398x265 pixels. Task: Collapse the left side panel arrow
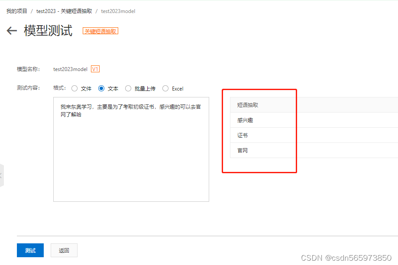[2, 175]
